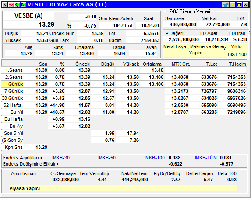This screenshot has width=251, height=198.
Task: Click the Yıldız market label
Action: 237,46
